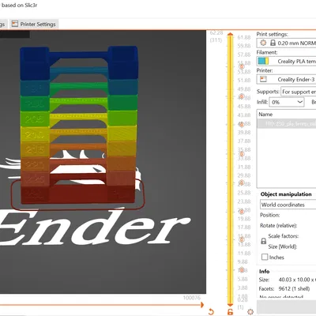Viewport: 316px width, 316px height.
Task: Click color change marker between 49.88 and 45.88
Action: click(x=242, y=96)
